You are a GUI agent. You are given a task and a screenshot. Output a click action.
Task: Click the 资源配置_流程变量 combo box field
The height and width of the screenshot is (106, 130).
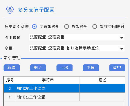(x=77, y=37)
